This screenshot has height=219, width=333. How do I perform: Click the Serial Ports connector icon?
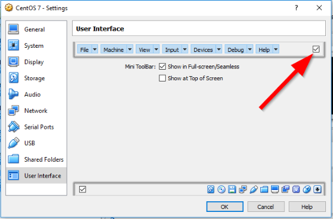[x=14, y=126]
